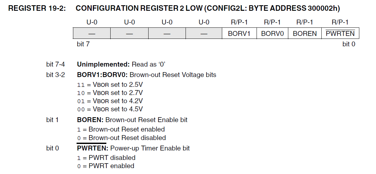
Task: Click the "10 = VBOR set to 2.7V" line
Action: (x=110, y=93)
